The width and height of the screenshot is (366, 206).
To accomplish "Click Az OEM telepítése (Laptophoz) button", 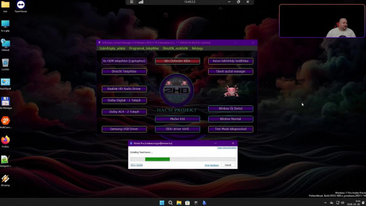I will pos(124,61).
